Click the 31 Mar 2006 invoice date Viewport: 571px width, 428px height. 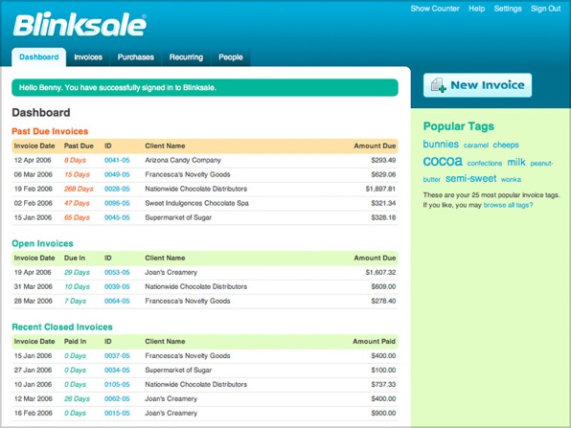tap(34, 286)
